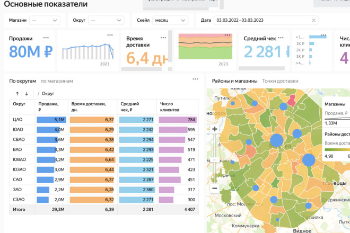350x233 pixels.
Task: Click the largest blue store circle on map center
Action: click(277, 140)
